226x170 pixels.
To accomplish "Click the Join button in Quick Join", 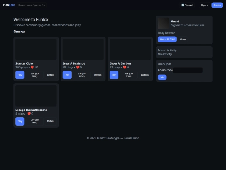I will (162, 77).
